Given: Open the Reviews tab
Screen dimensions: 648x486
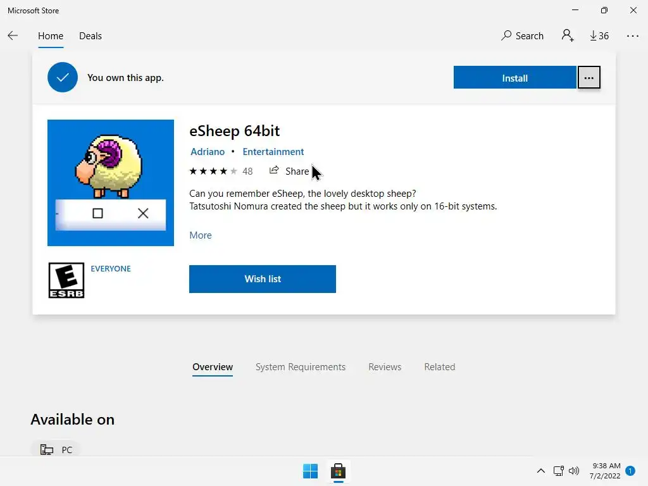Looking at the screenshot, I should pos(385,367).
